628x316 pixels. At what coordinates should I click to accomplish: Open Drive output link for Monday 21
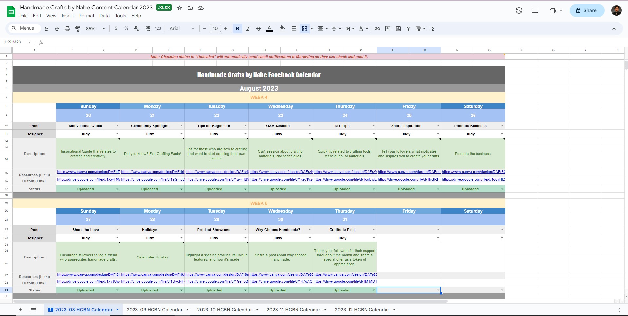click(x=153, y=179)
